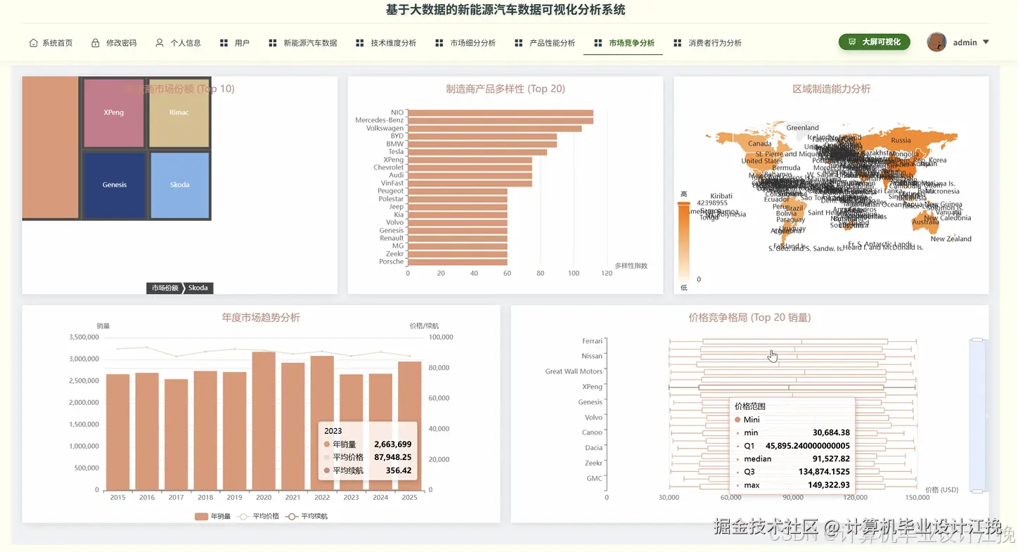Click Greenland map label

(803, 128)
